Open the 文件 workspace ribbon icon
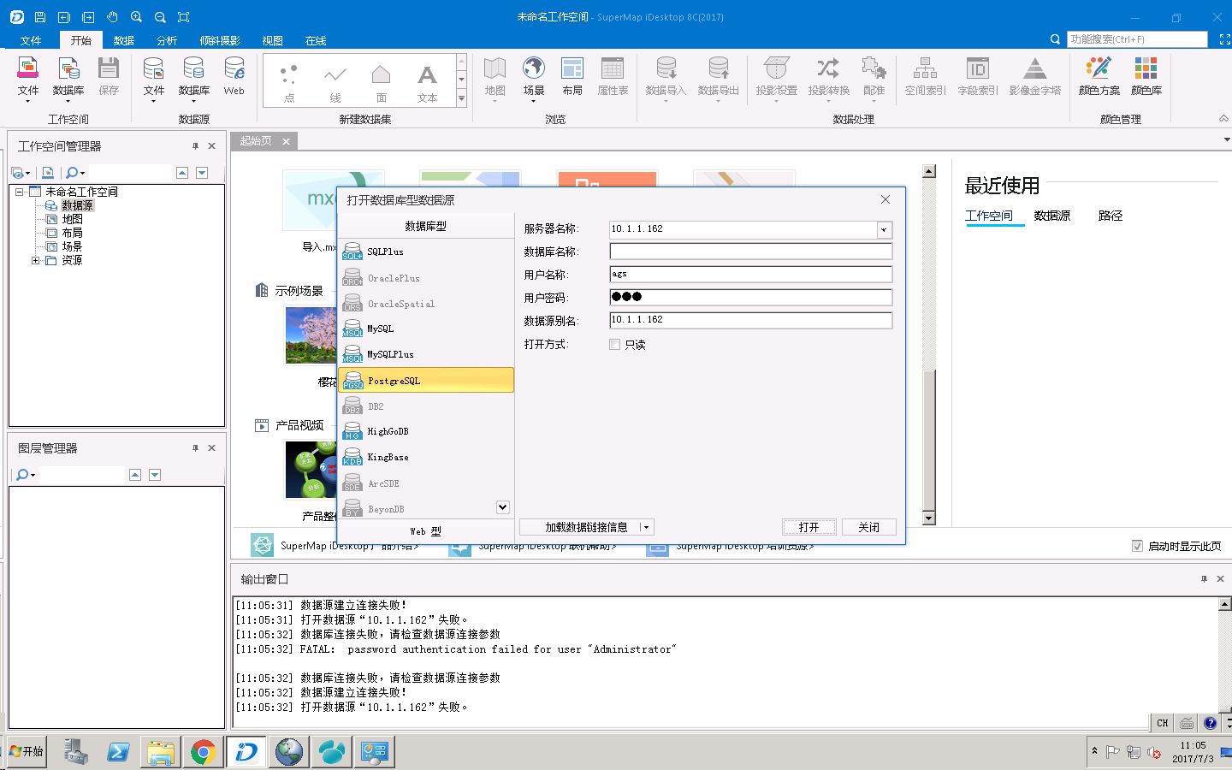 (x=28, y=78)
